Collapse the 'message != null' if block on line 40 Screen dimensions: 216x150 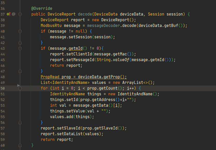[20, 31]
